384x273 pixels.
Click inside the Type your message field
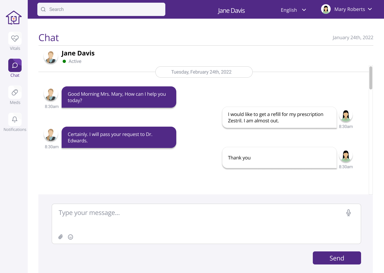[x=187, y=212]
